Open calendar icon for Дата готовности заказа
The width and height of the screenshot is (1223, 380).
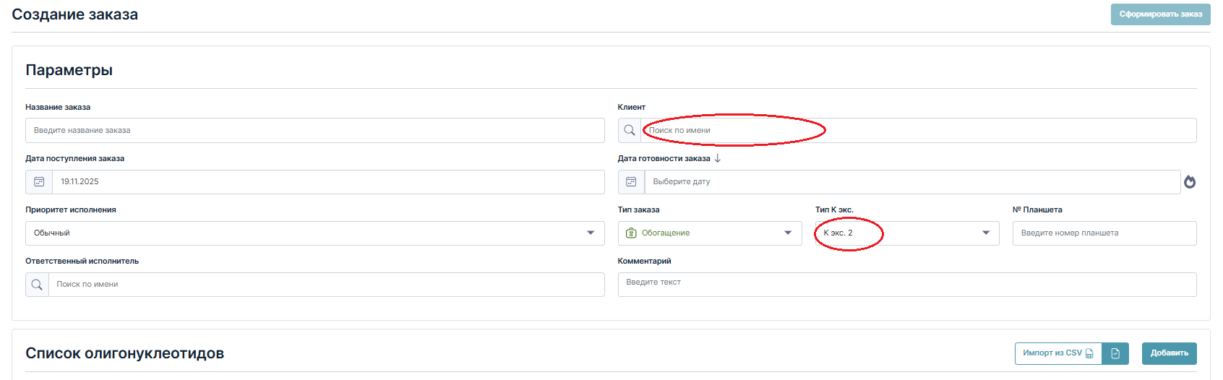[x=631, y=182]
